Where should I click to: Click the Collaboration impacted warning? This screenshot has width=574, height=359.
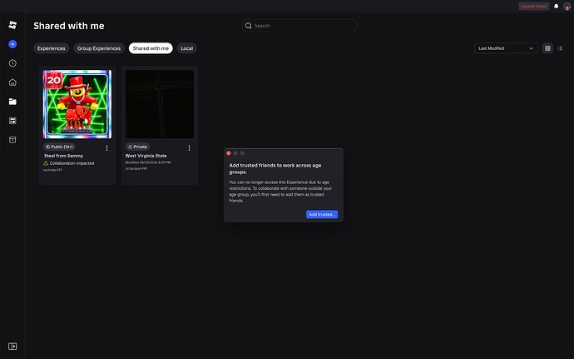(69, 163)
